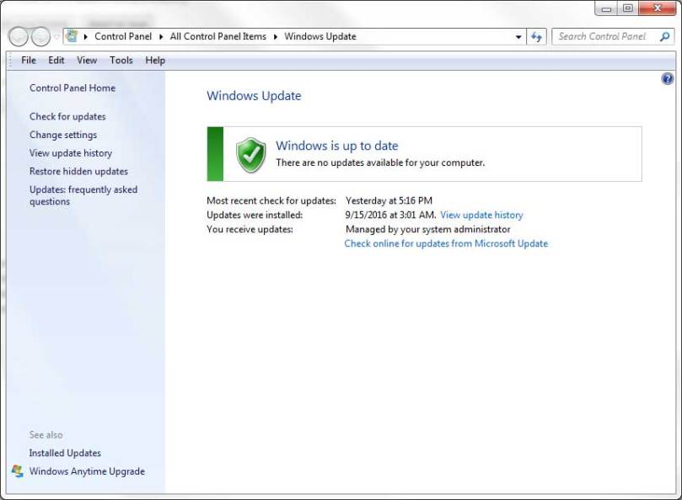Click the magnifier icon in search box

(x=663, y=36)
